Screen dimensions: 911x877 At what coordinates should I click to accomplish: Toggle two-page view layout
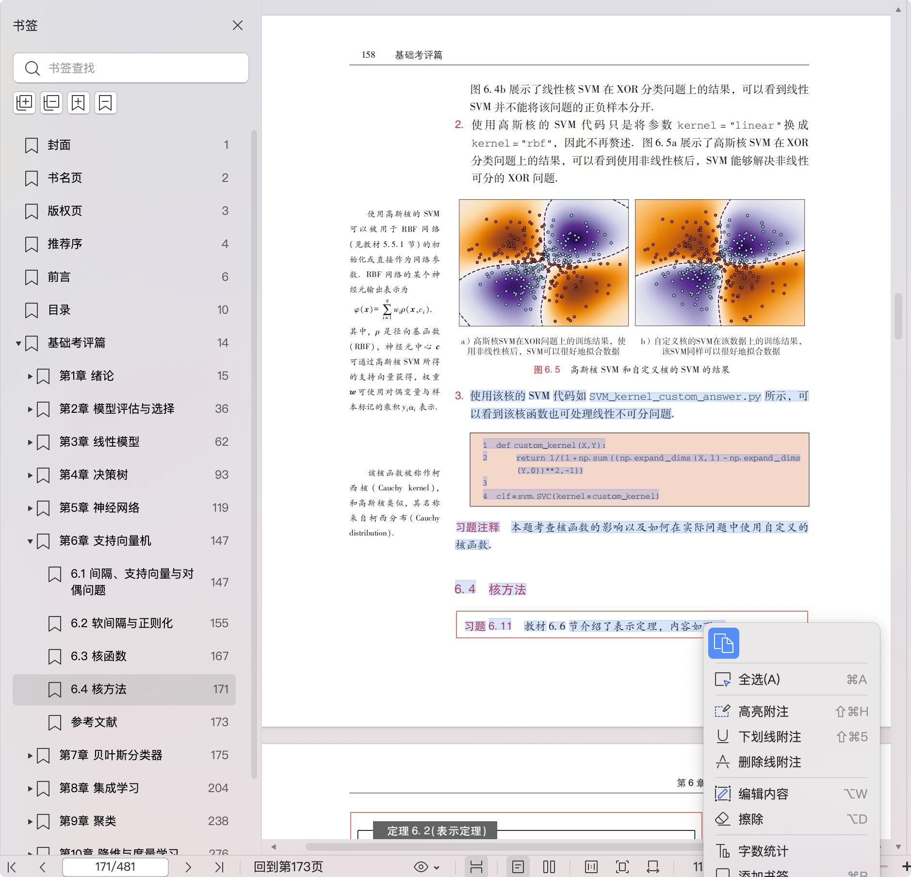pos(549,867)
